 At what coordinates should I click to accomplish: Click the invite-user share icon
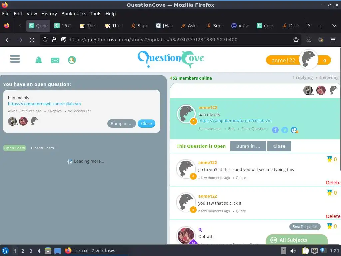pyautogui.click(x=294, y=130)
